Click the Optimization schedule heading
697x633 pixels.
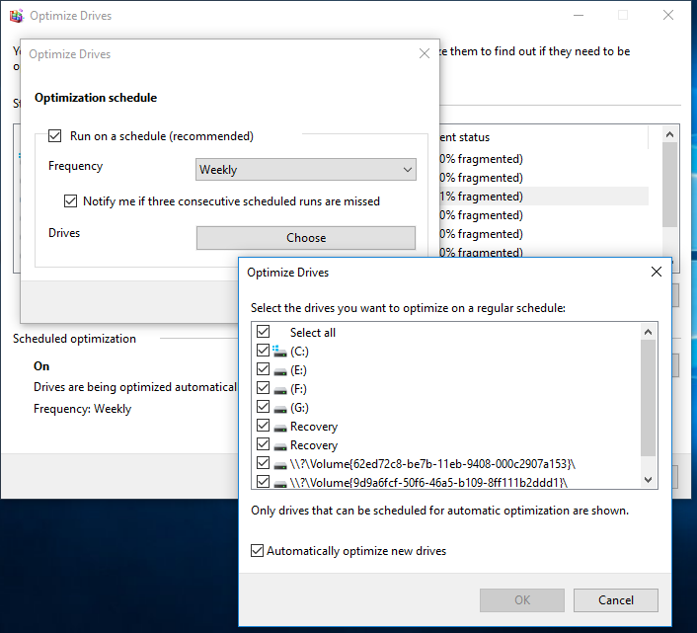coord(96,98)
